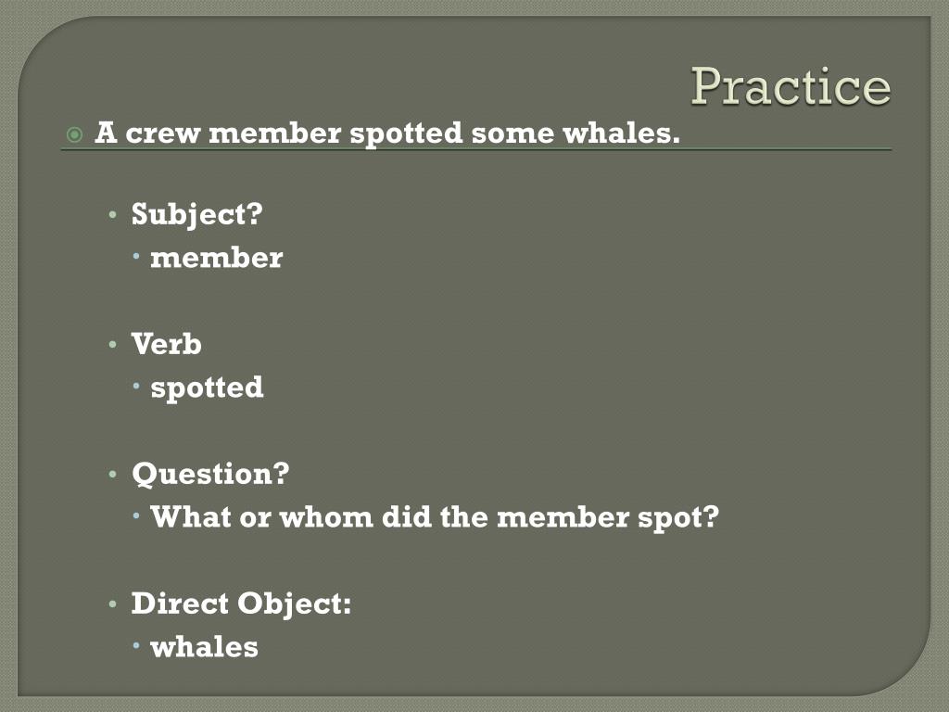Screen dimensions: 949x712
Task: Click the bullet dot beside "Question?"
Action: click(x=112, y=474)
